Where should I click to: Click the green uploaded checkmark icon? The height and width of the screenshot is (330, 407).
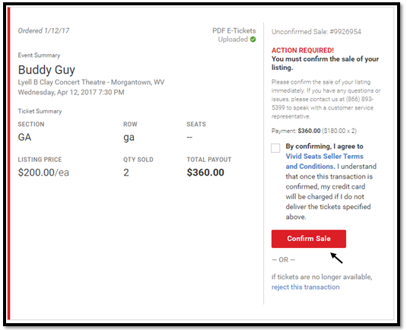click(x=253, y=40)
